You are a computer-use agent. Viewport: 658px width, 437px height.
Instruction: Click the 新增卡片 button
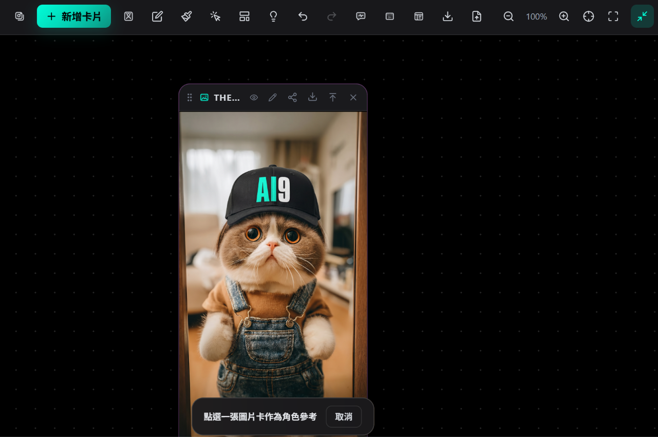tap(74, 16)
